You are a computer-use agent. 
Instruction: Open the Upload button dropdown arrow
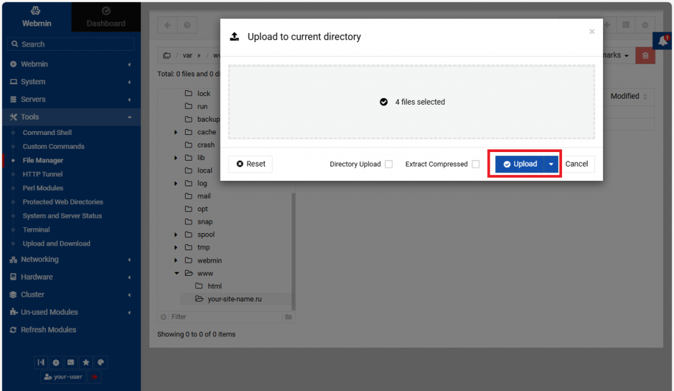click(x=551, y=164)
